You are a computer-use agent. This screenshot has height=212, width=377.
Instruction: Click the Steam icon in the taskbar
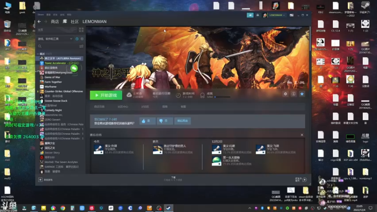tap(169, 208)
